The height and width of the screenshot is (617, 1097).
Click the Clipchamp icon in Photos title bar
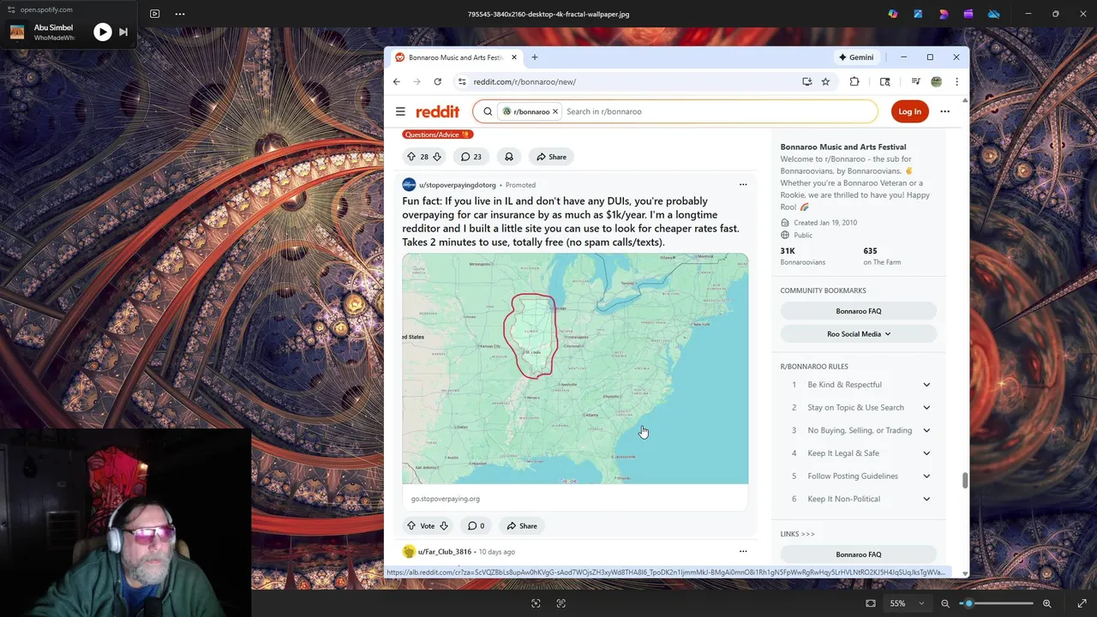click(968, 14)
